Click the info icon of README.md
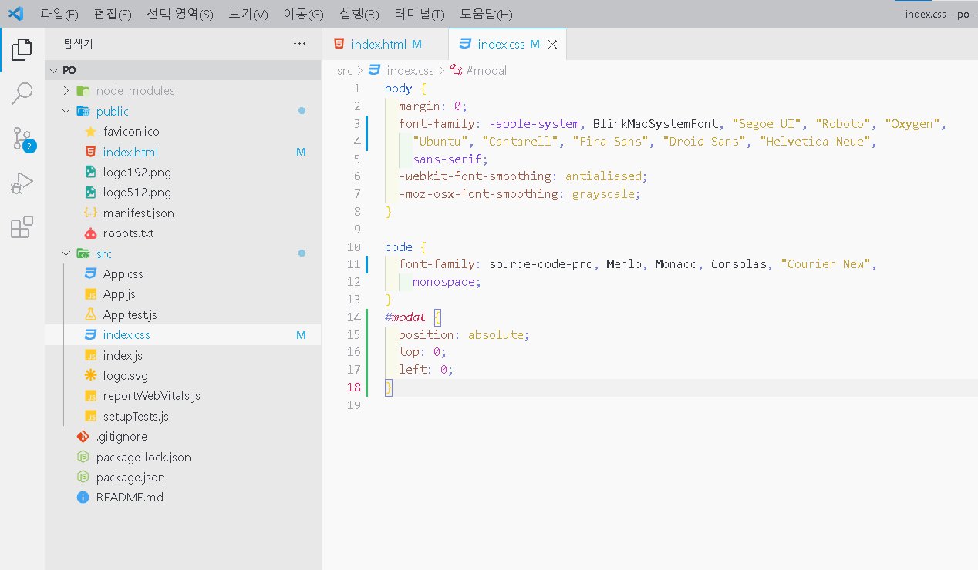This screenshot has width=978, height=570. [x=83, y=498]
